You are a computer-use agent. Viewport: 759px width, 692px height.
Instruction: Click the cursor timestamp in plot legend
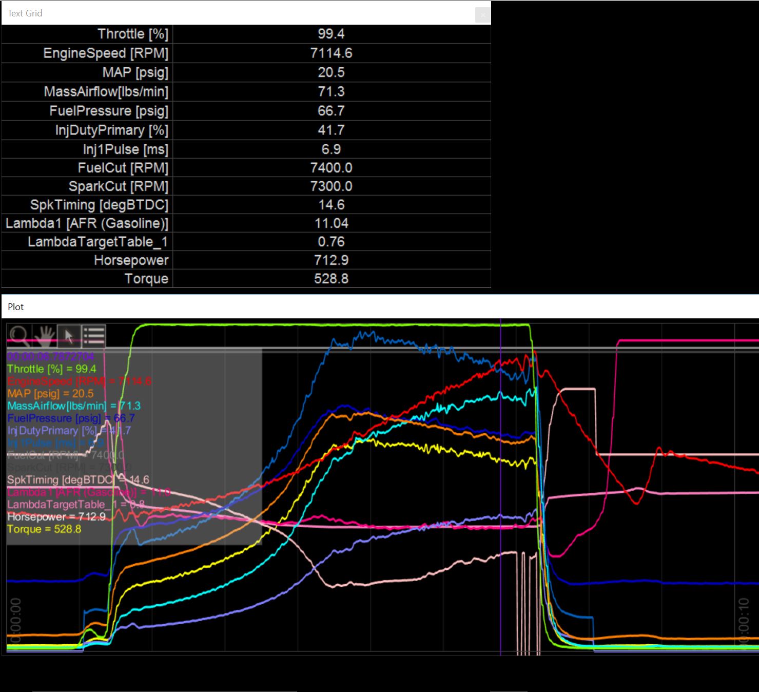50,356
